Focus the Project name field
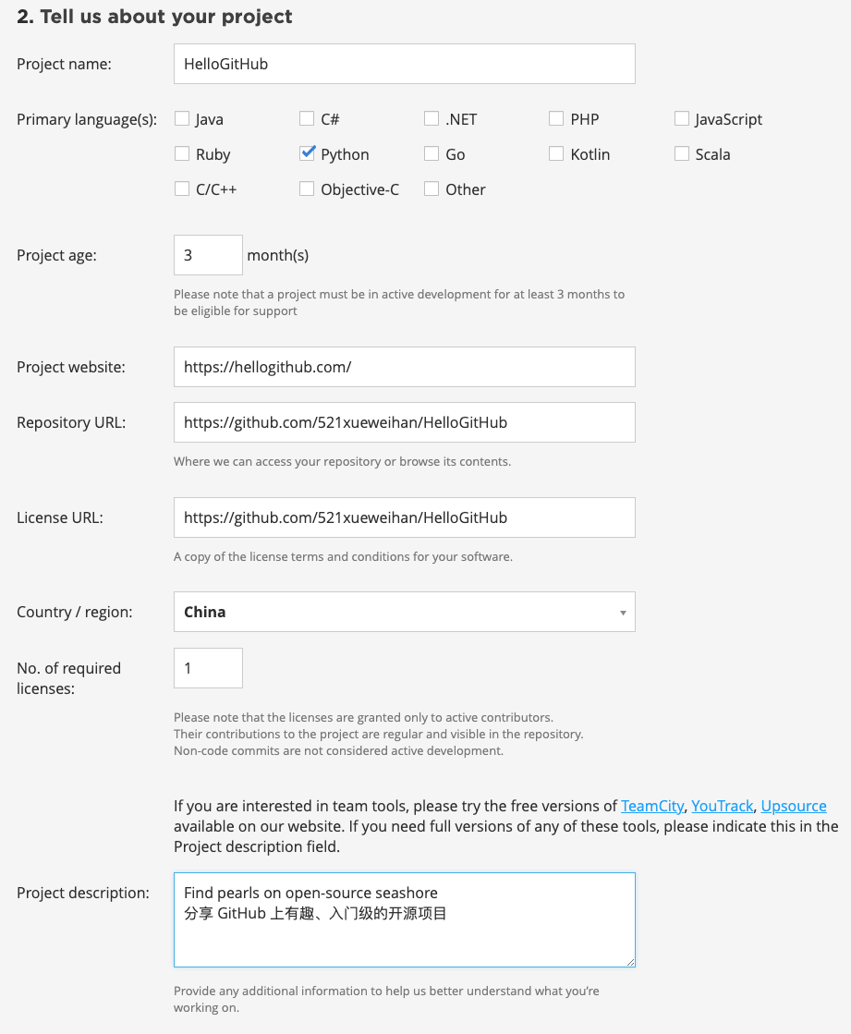Viewport: 851px width, 1034px height. [x=404, y=64]
